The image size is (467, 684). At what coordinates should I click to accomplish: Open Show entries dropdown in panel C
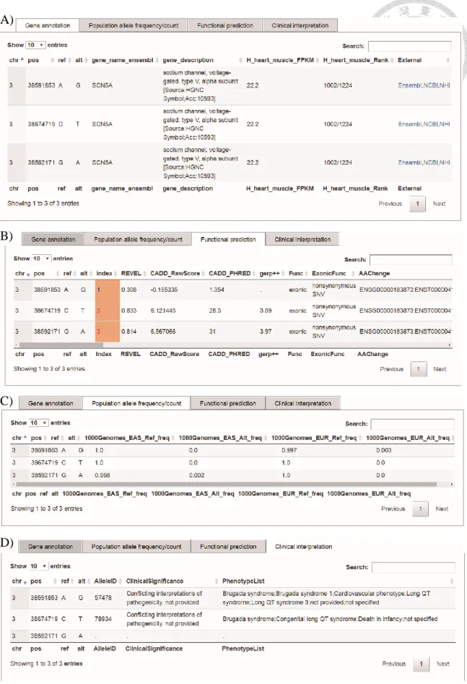38,423
